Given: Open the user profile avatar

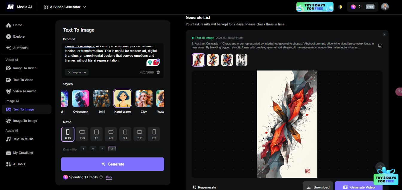Looking at the screenshot, I should pyautogui.click(x=385, y=7).
